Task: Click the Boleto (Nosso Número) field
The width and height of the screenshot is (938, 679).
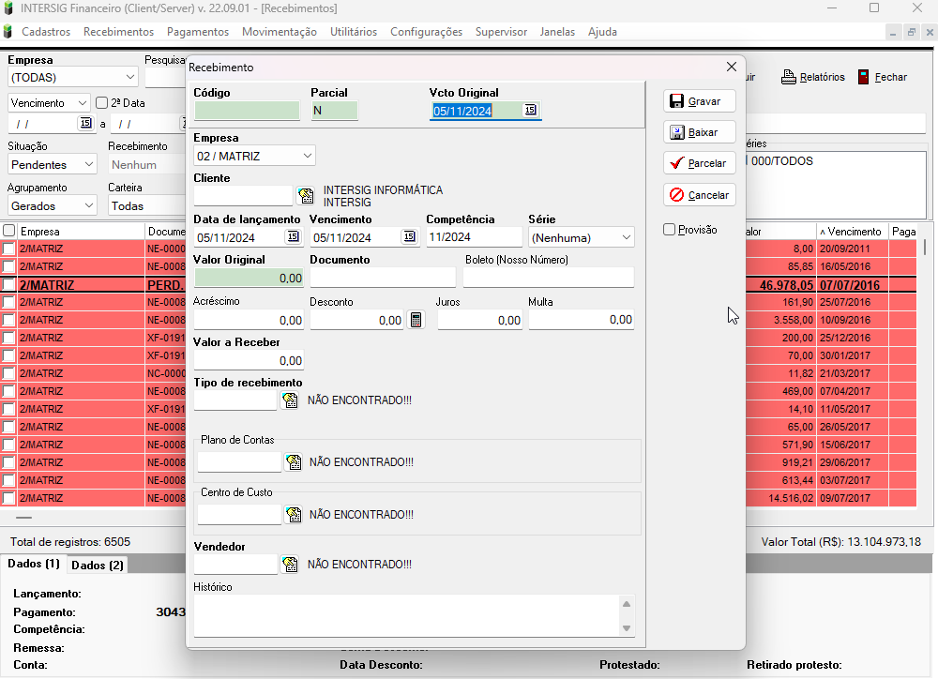Action: click(x=549, y=278)
